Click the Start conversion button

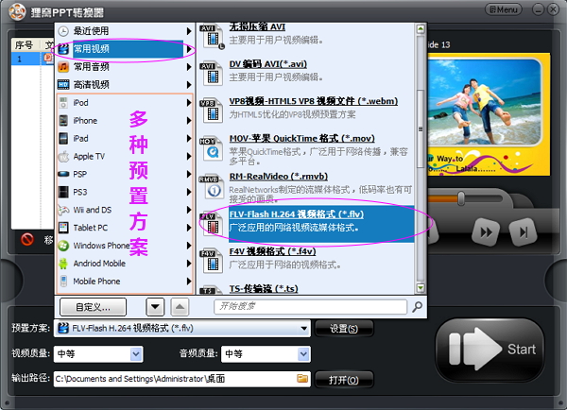[490, 350]
